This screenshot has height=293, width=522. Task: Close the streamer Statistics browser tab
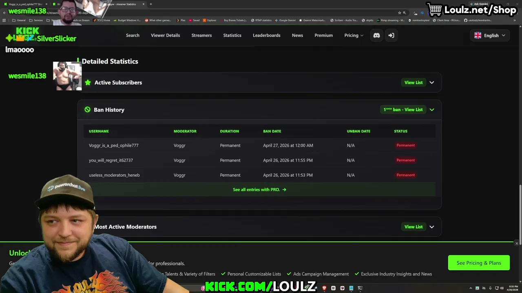coord(144,4)
